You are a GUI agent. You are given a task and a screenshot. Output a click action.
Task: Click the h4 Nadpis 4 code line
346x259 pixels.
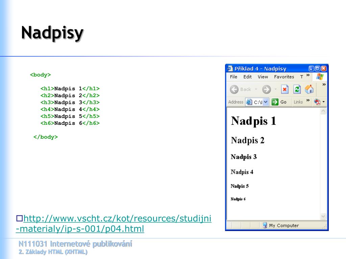pos(70,109)
